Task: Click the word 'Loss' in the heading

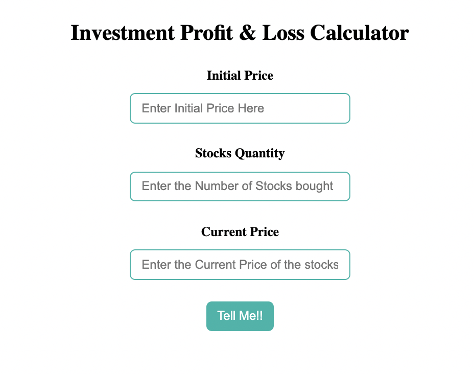Action: pos(283,32)
